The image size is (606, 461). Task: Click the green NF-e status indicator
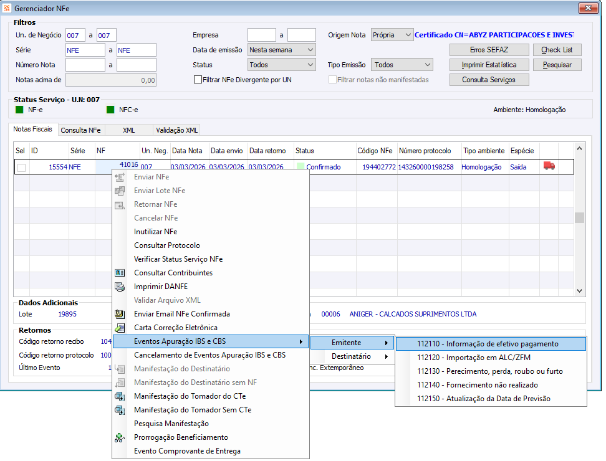[19, 110]
